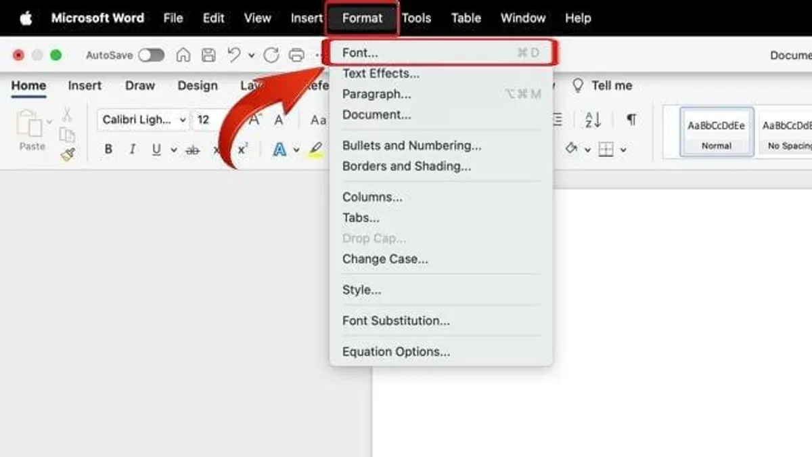Open the Calibri Light font name dropdown
This screenshot has width=812, height=457.
pos(143,120)
